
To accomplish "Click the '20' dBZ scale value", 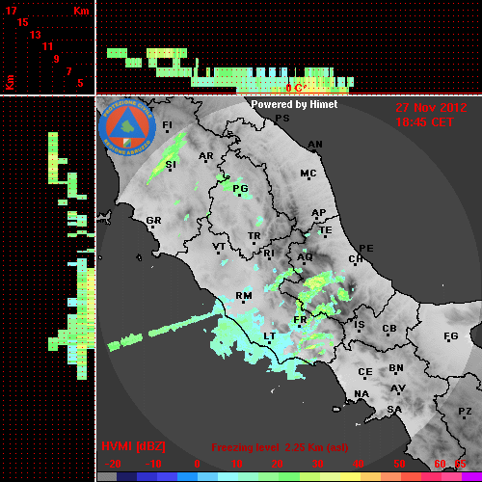I will 277,464.
